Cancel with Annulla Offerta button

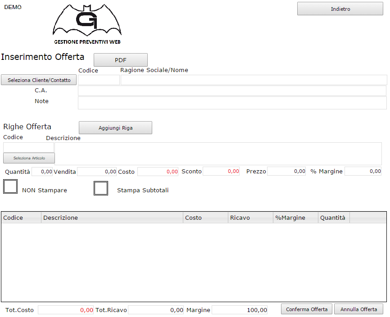coord(358,309)
